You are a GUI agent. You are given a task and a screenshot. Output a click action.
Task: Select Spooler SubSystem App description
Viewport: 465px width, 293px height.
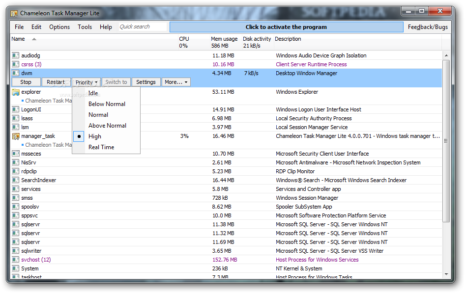[x=304, y=207]
